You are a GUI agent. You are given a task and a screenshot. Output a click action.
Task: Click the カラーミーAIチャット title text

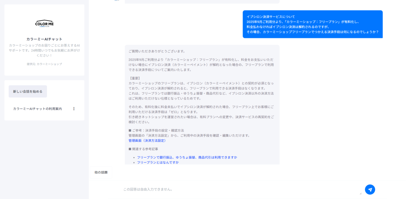(x=44, y=39)
